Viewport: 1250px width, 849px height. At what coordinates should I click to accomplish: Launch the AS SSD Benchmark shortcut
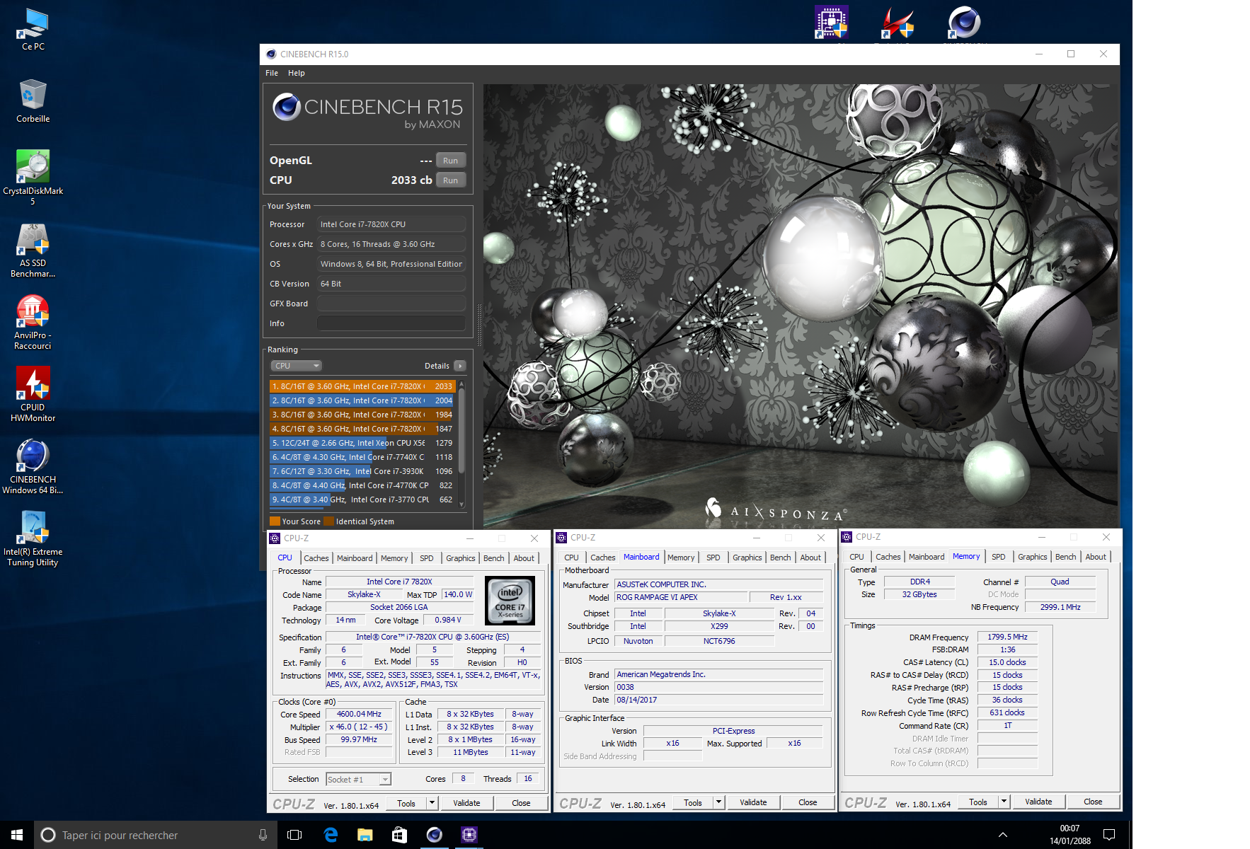pos(33,250)
